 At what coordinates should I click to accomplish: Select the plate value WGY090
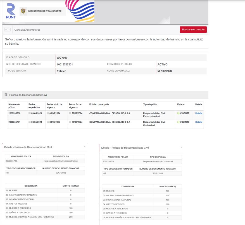point(62,58)
